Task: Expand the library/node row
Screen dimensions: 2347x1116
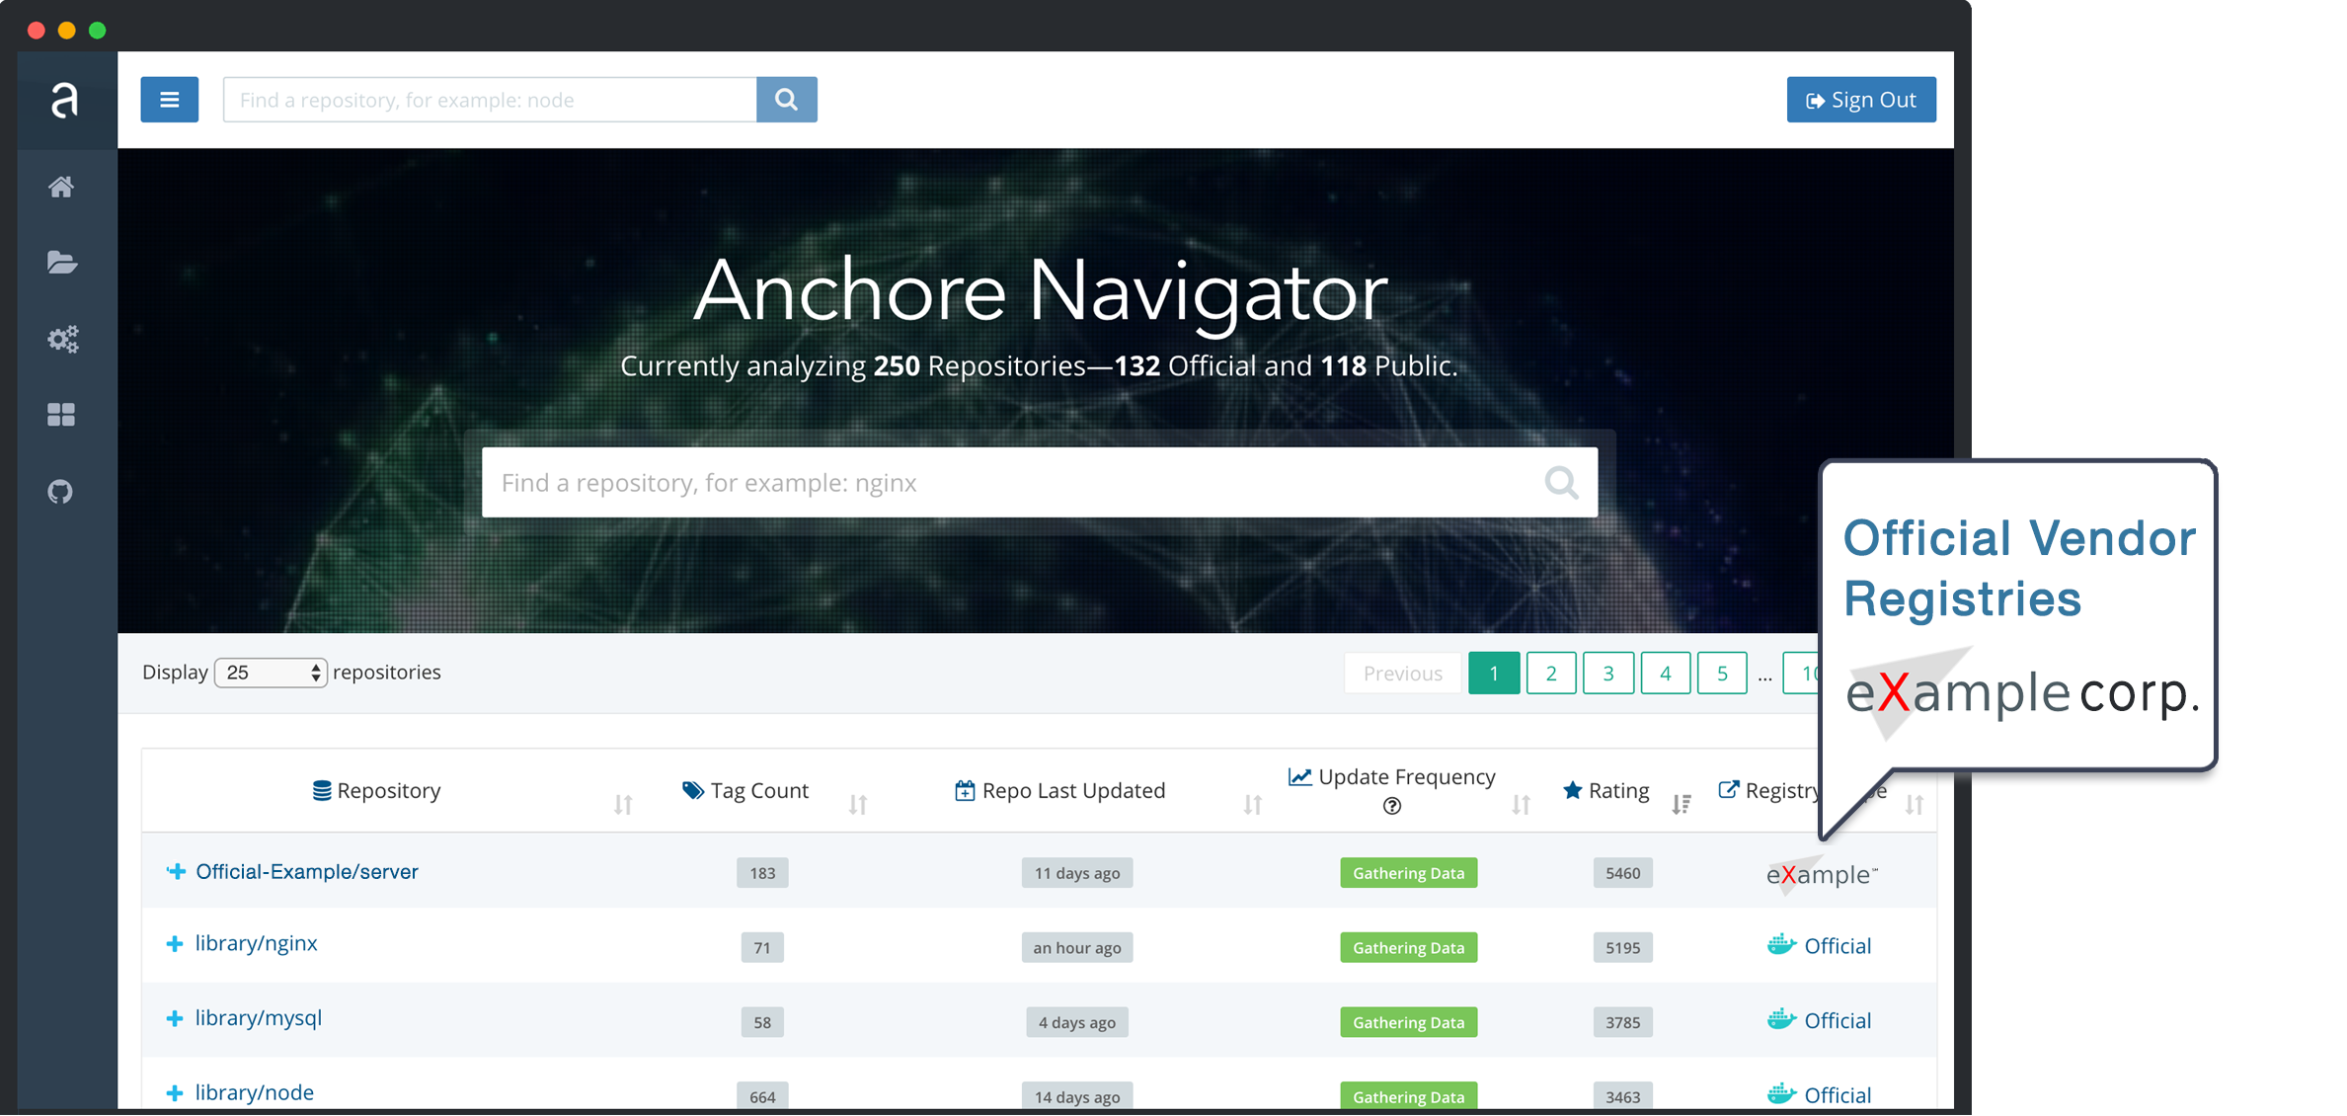Action: click(175, 1093)
